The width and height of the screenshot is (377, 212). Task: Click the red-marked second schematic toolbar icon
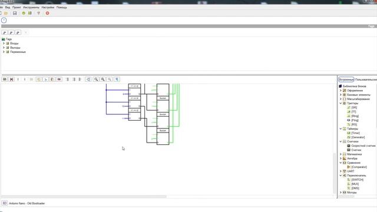[11, 79]
